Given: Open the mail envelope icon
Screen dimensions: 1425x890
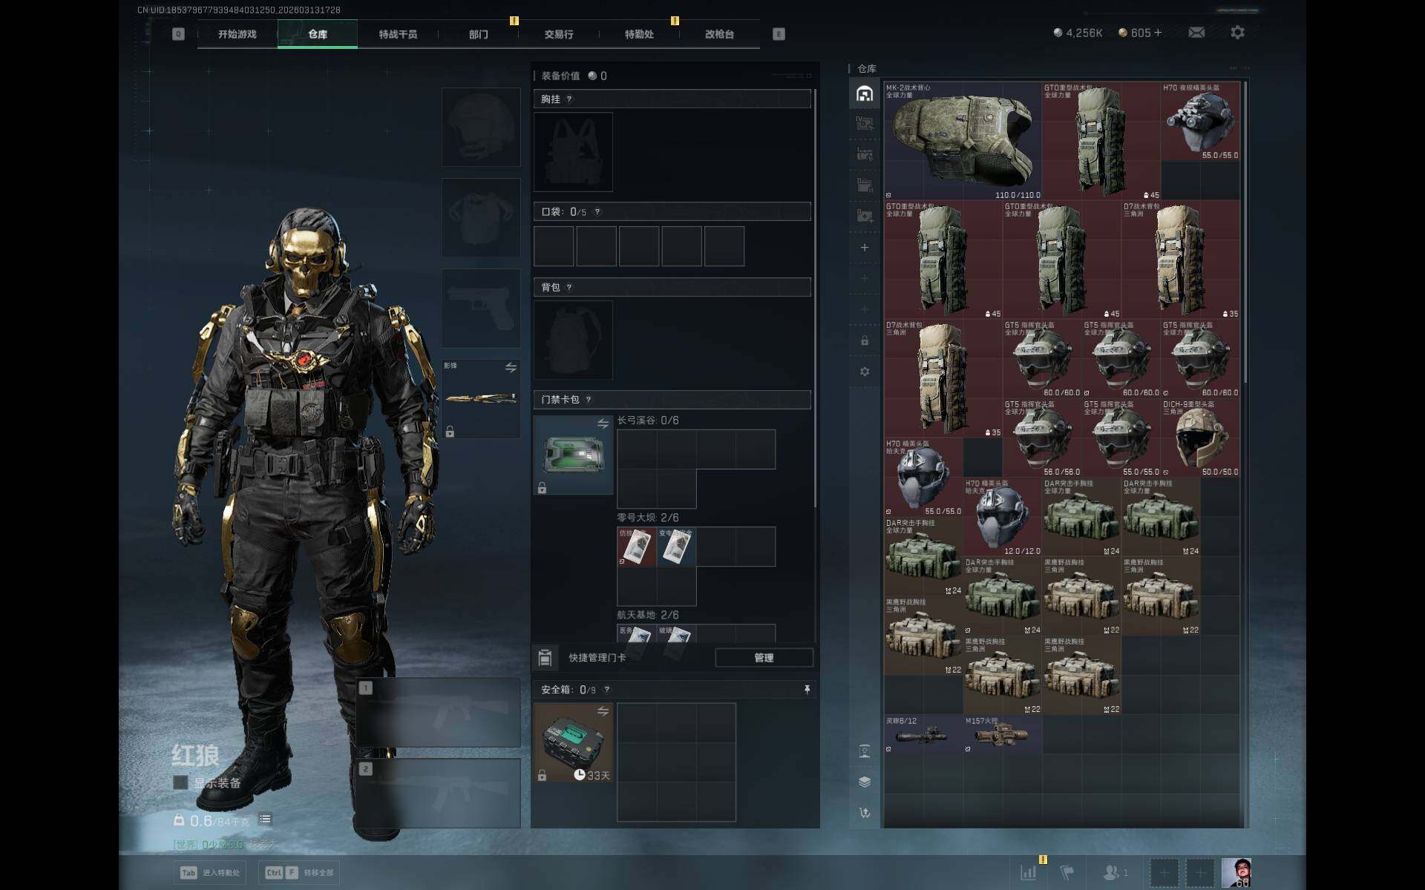Looking at the screenshot, I should 1196,33.
